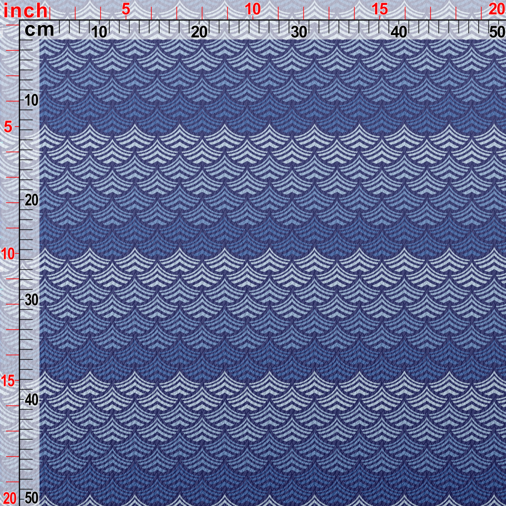
Task: Tap the 50 mark on the horizontal cm ruler
Action: click(496, 32)
